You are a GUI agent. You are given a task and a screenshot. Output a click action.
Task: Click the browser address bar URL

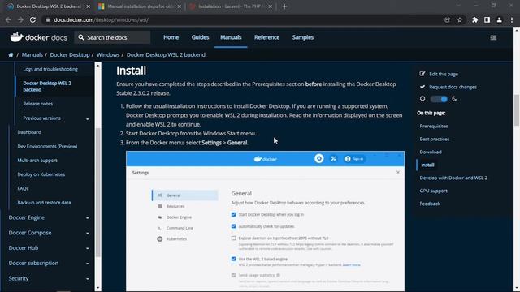[x=101, y=19]
